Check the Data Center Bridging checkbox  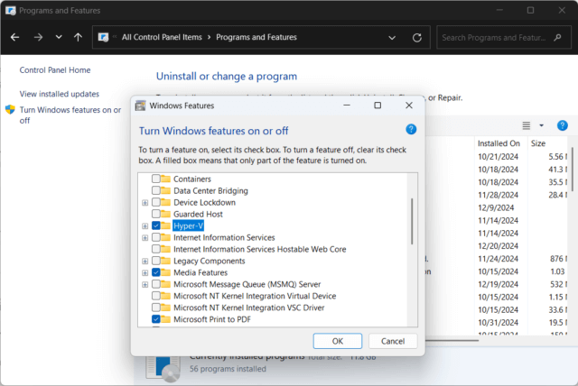156,190
